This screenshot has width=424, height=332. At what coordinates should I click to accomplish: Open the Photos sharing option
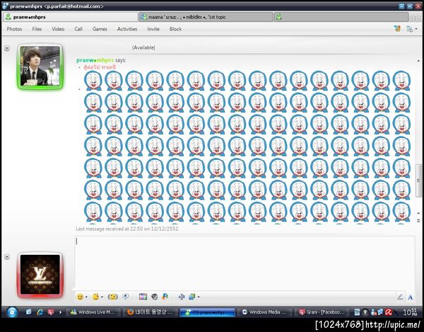[x=14, y=29]
